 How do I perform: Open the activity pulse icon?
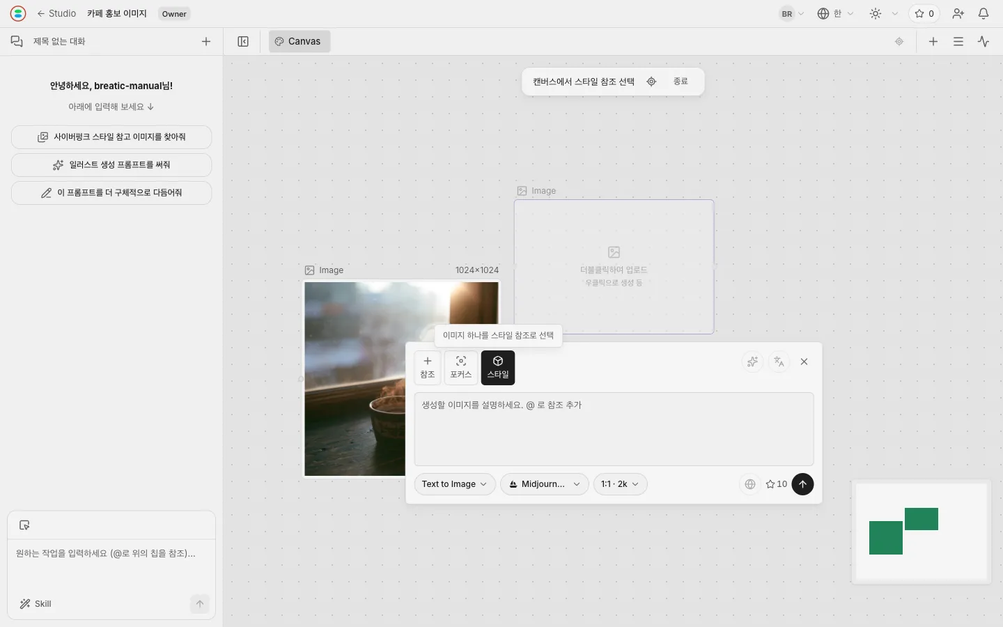coord(983,41)
